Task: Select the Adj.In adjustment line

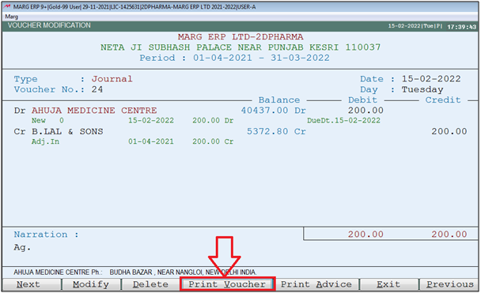Action: pyautogui.click(x=133, y=141)
